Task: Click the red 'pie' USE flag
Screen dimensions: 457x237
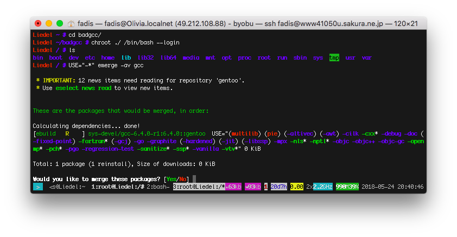Action: point(272,133)
